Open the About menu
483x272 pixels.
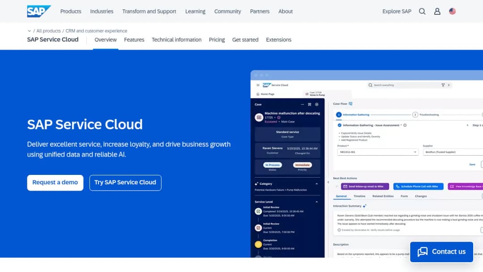coord(285,11)
